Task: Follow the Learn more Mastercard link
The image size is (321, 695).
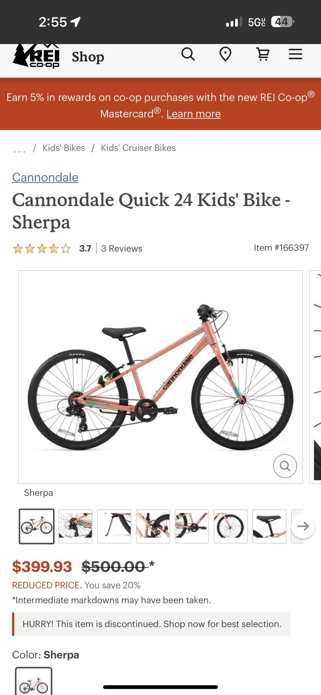Action: (x=193, y=114)
